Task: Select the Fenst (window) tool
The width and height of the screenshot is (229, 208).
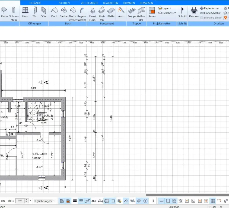Action: click(x=25, y=12)
